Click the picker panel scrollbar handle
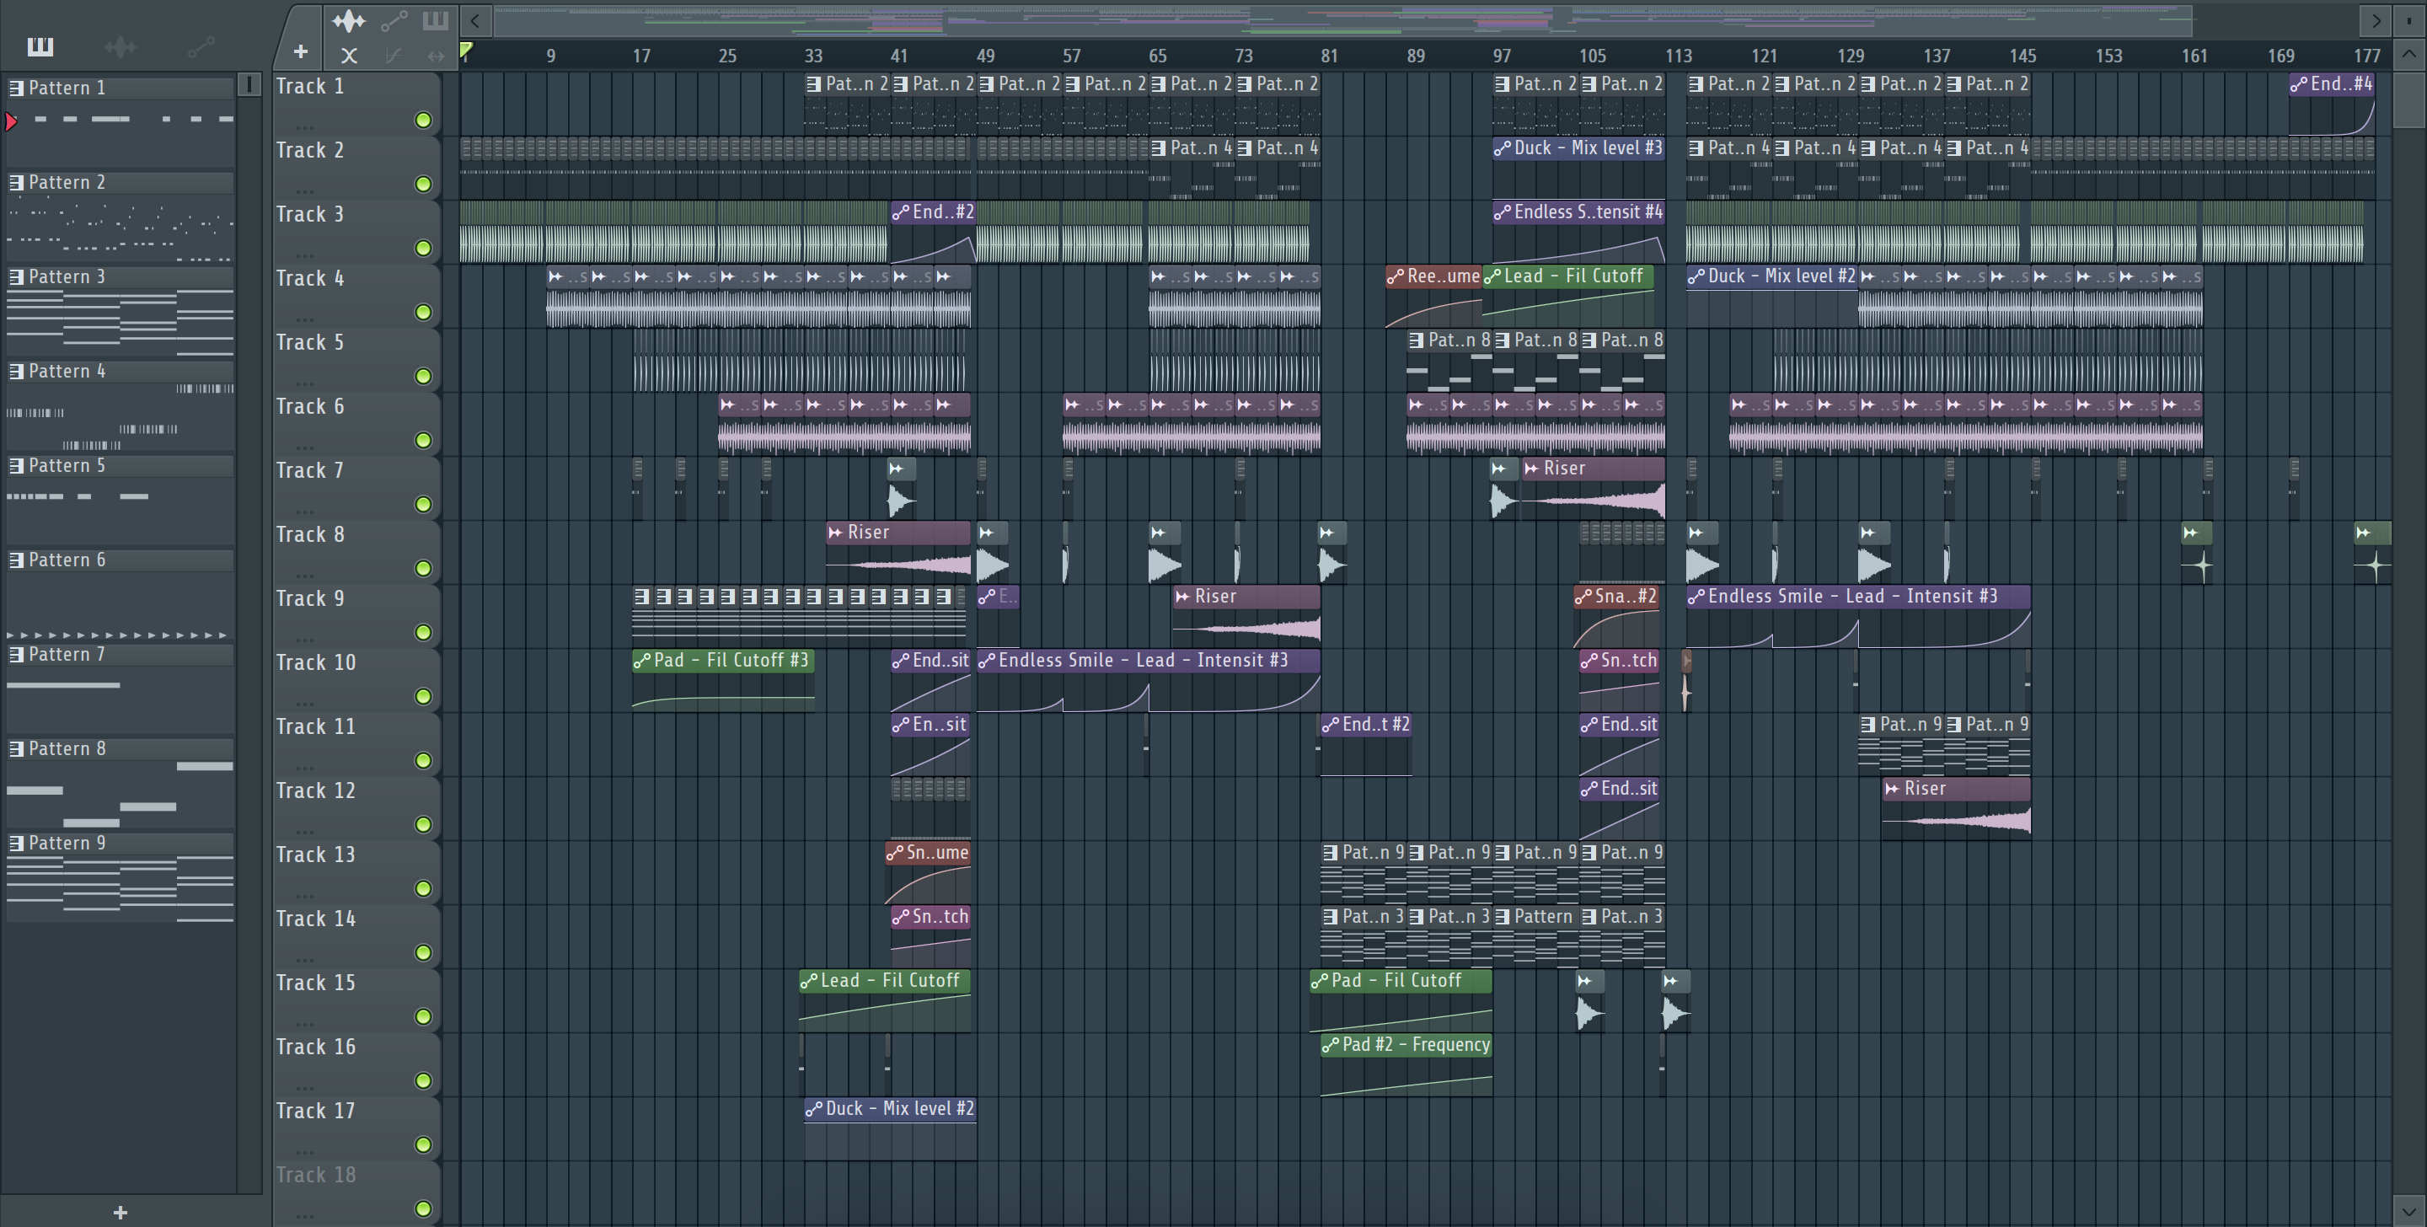This screenshot has width=2427, height=1227. click(x=249, y=85)
